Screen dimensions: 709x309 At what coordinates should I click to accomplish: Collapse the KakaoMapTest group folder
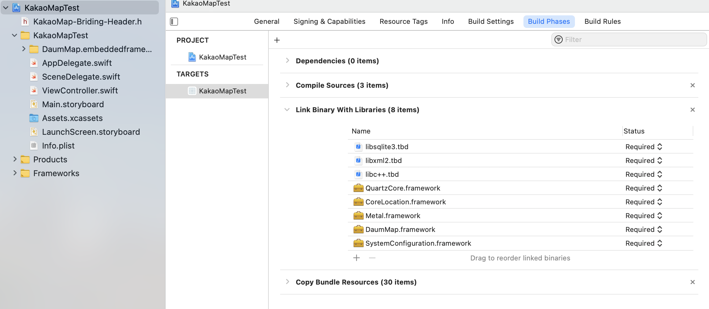(x=14, y=35)
